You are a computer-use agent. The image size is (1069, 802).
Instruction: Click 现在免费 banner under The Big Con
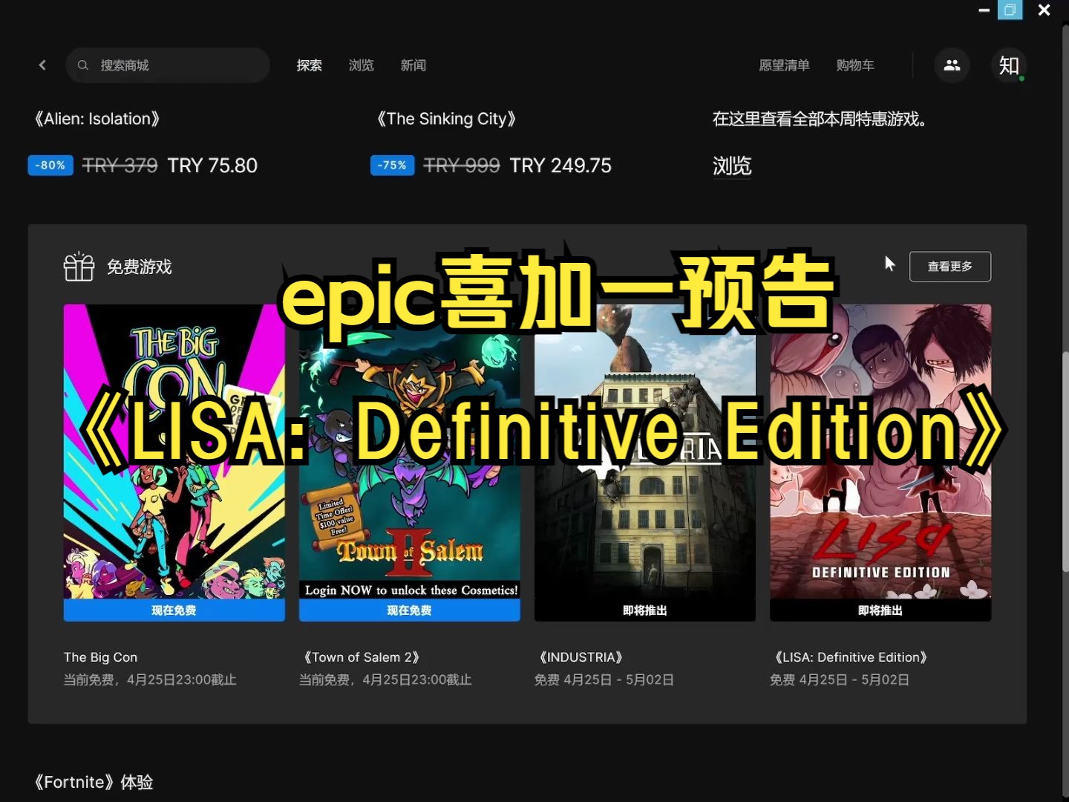coord(174,610)
